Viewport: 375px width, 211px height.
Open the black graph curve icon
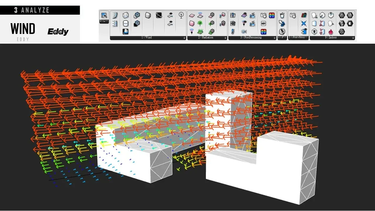[159, 15]
